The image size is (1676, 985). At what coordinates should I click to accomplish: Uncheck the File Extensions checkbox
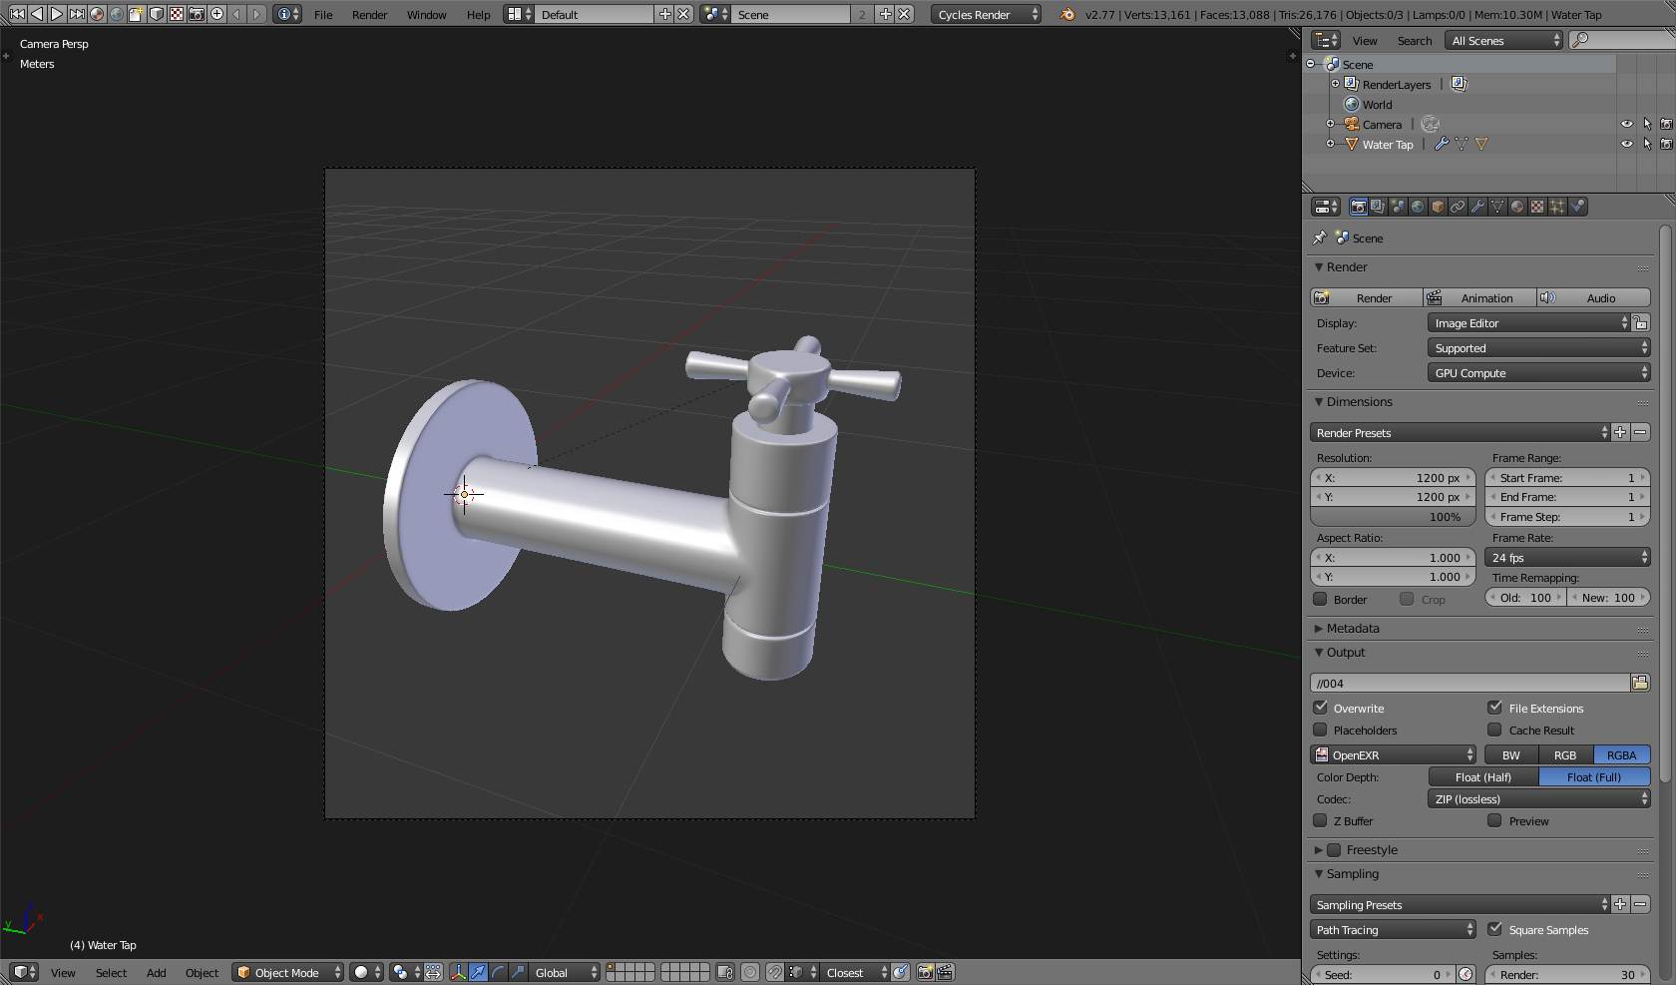tap(1495, 708)
